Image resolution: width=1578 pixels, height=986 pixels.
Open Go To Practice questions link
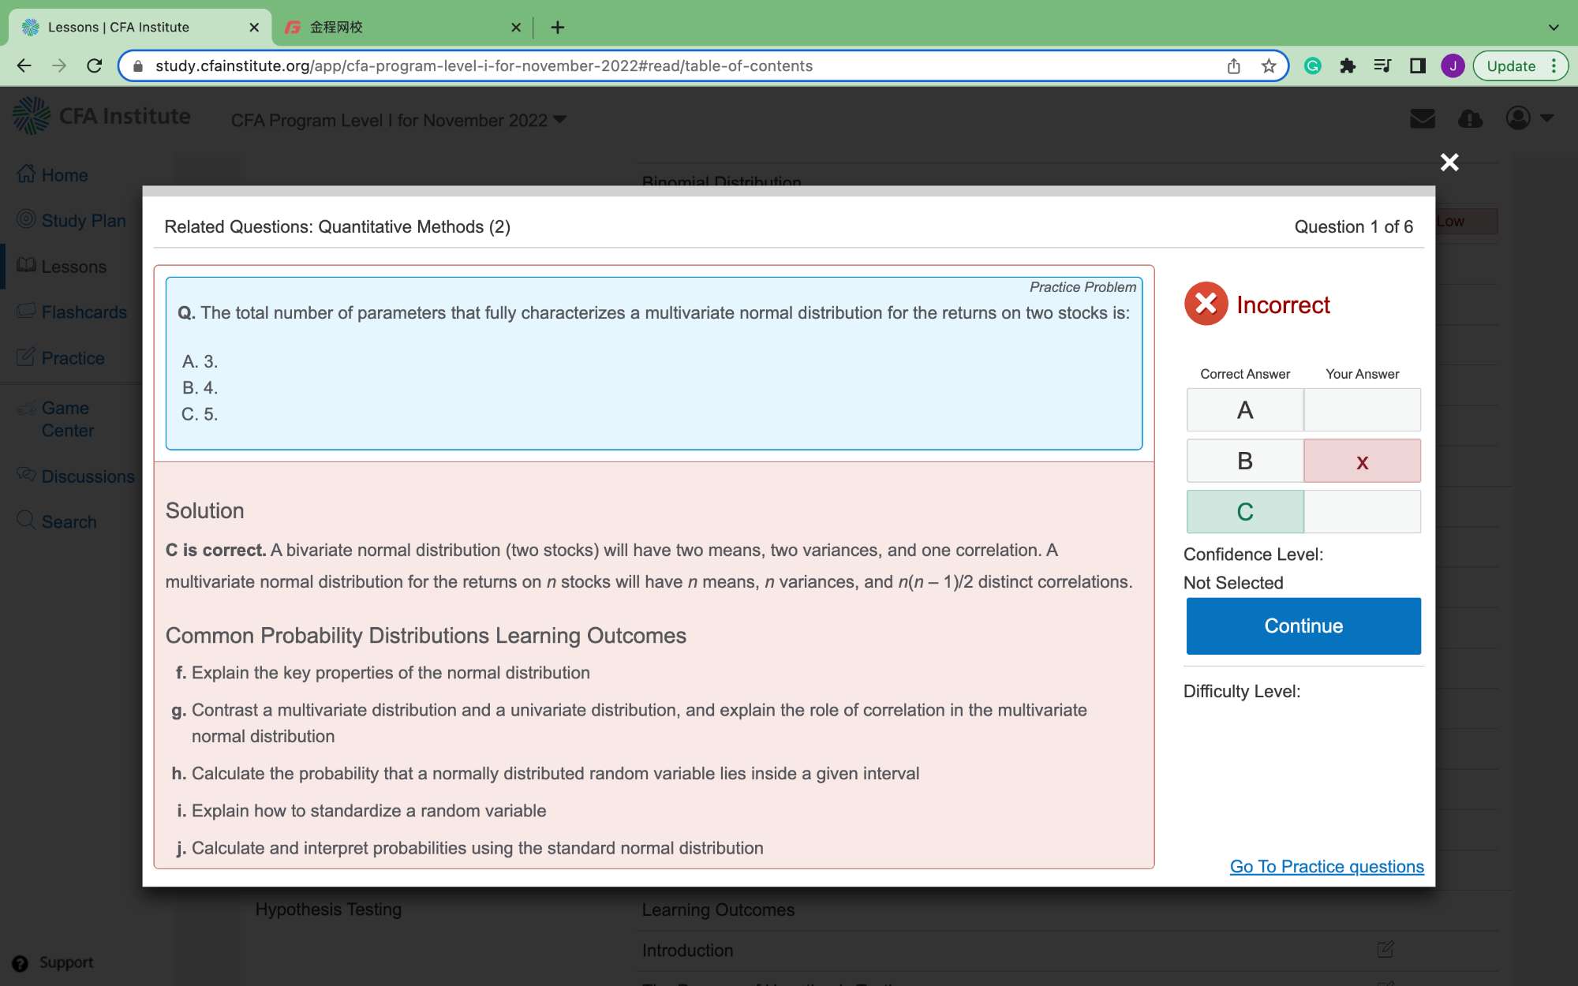[1326, 866]
